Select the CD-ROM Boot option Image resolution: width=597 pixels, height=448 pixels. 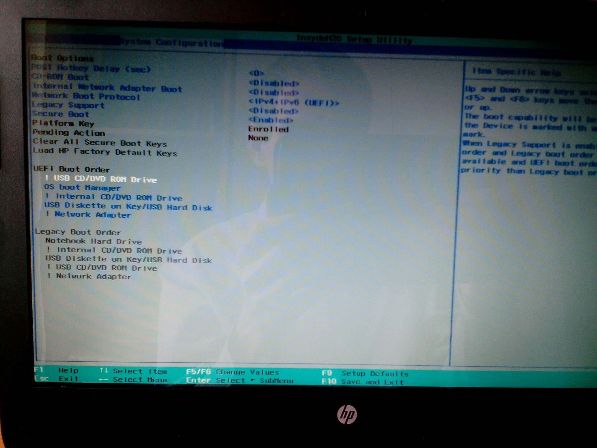pos(60,77)
